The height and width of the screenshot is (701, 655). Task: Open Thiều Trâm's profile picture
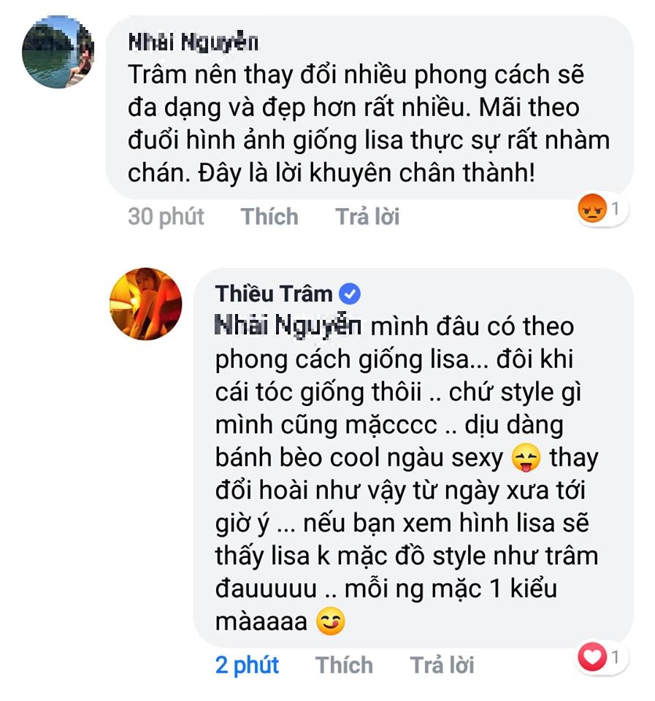[145, 304]
